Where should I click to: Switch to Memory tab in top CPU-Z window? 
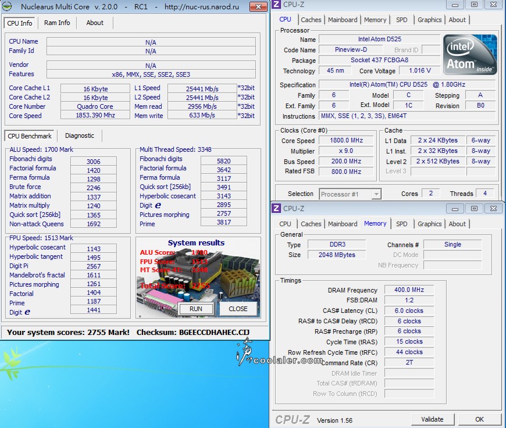(x=375, y=20)
